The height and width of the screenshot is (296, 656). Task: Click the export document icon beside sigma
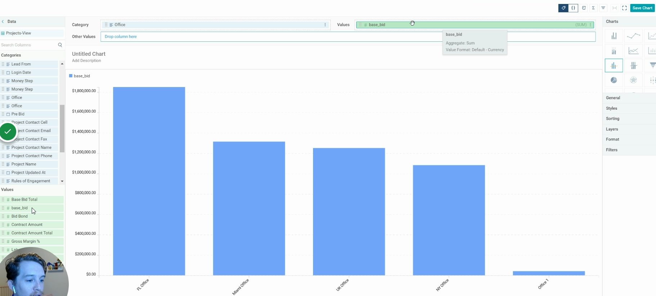584,8
